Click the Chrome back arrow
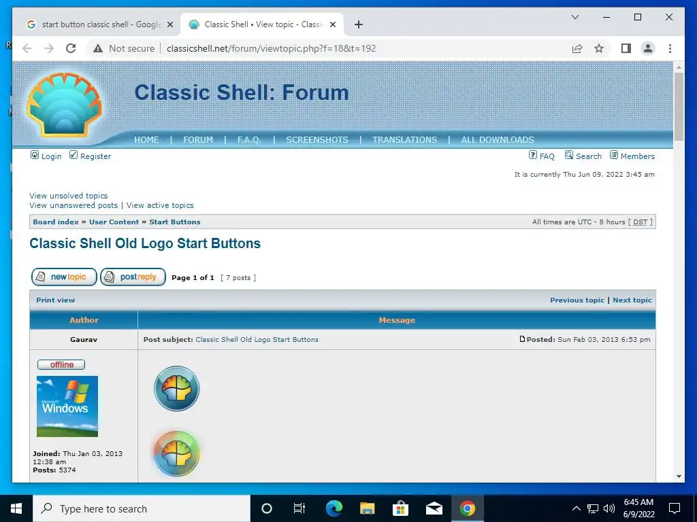 click(27, 48)
